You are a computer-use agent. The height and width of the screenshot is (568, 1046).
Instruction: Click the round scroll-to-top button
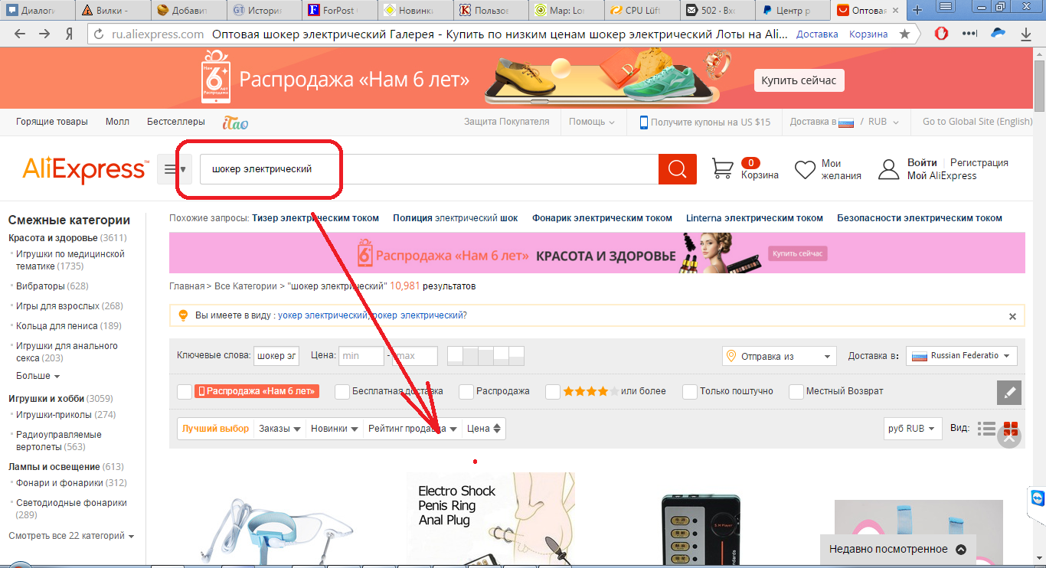click(x=1009, y=438)
